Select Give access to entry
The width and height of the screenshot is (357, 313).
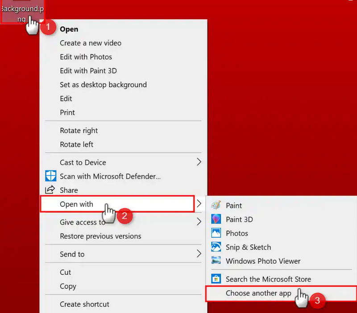(123, 222)
